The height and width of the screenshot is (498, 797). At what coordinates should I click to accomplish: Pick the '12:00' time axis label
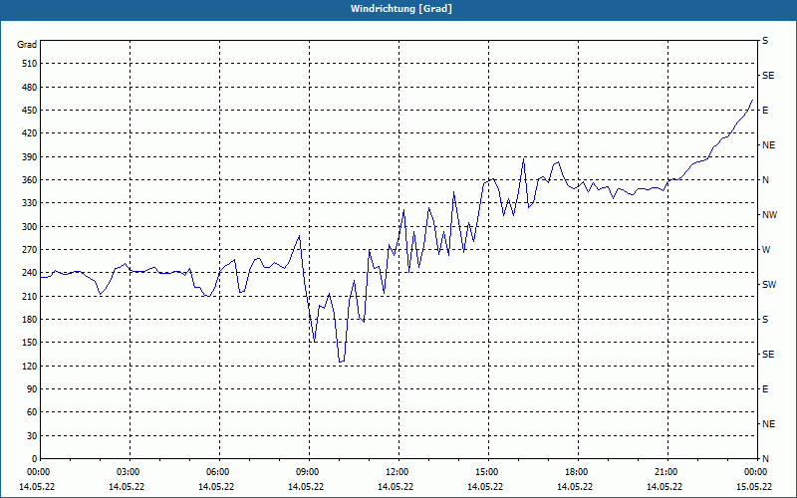point(398,472)
